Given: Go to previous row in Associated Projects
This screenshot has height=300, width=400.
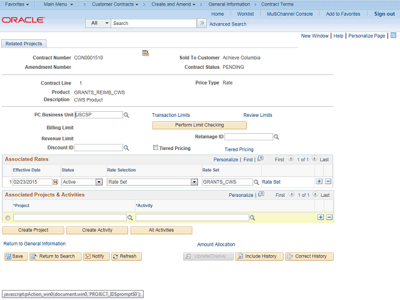Looking at the screenshot, I should [x=292, y=194].
